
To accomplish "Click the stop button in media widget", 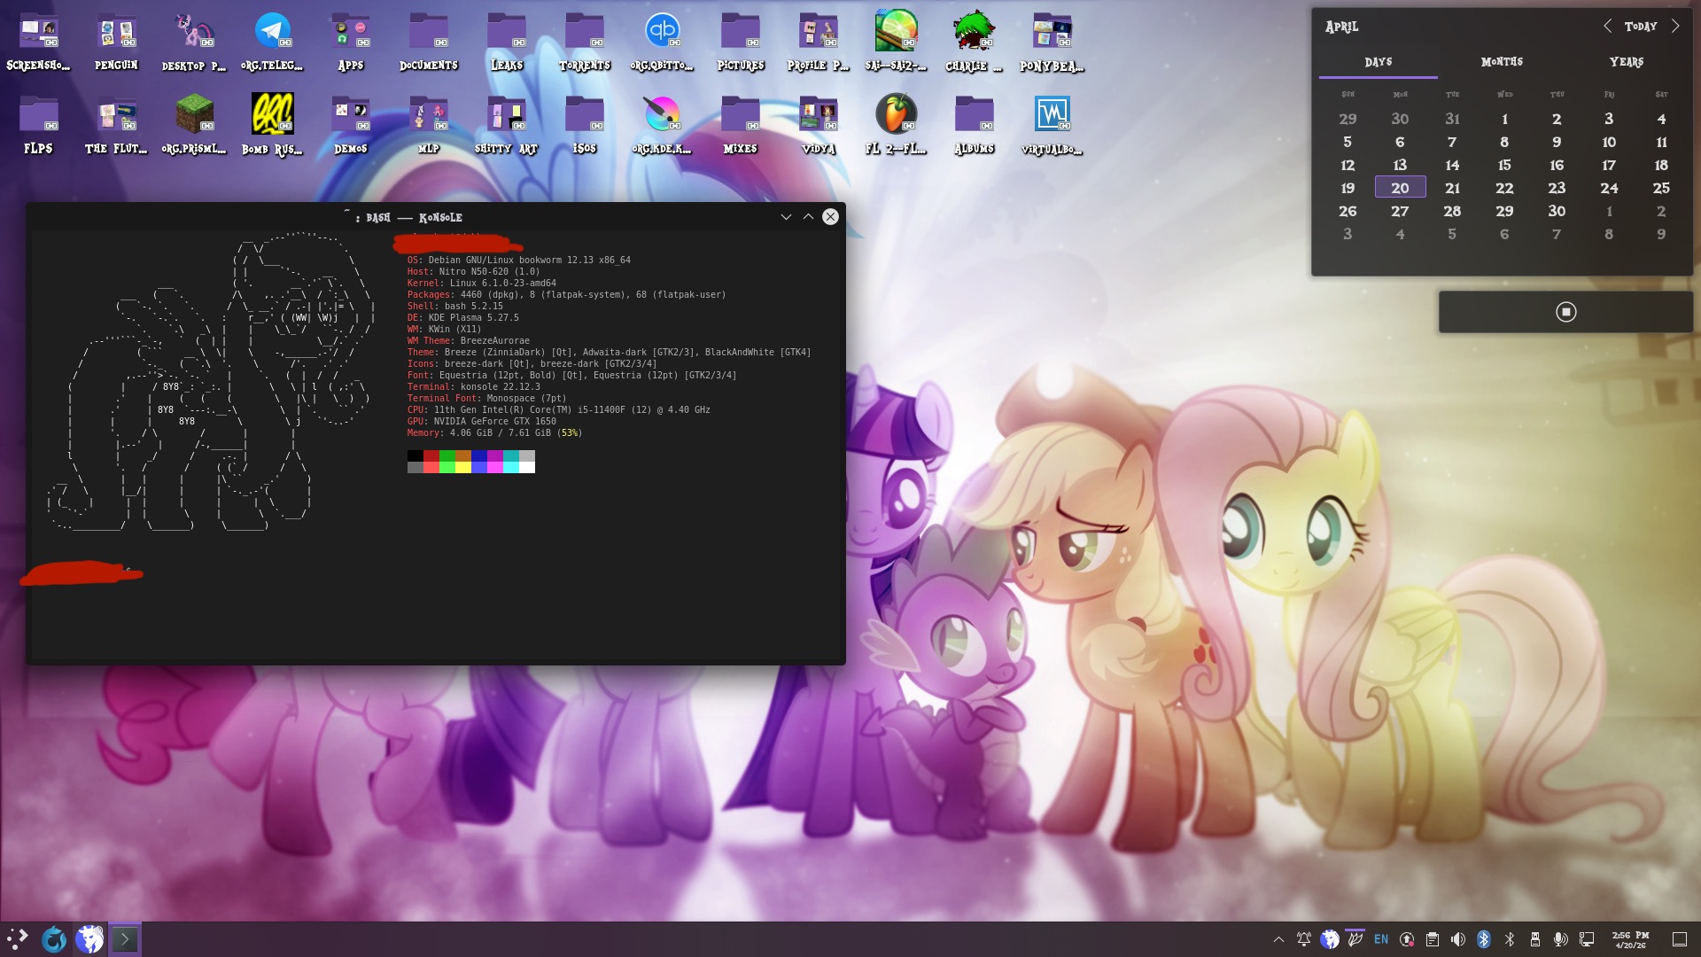I will [1566, 312].
